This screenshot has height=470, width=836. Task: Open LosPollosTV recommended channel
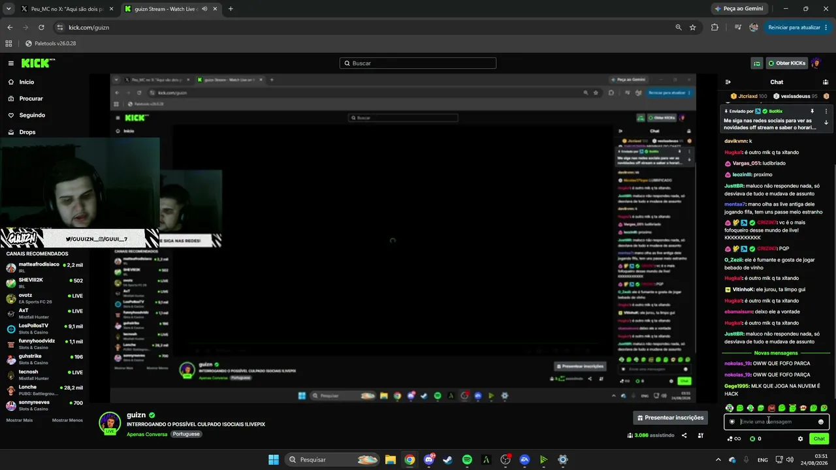[x=44, y=328]
